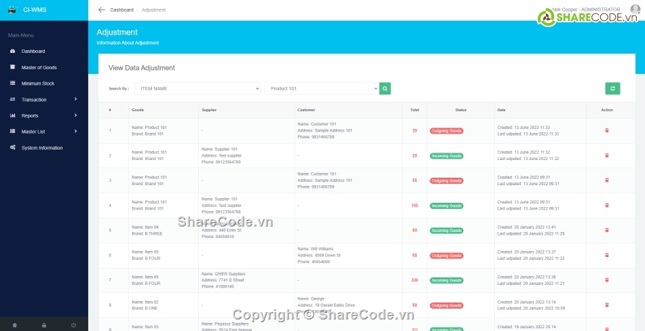The image size is (645, 331).
Task: Click total value 336 in row 7
Action: pyautogui.click(x=414, y=280)
